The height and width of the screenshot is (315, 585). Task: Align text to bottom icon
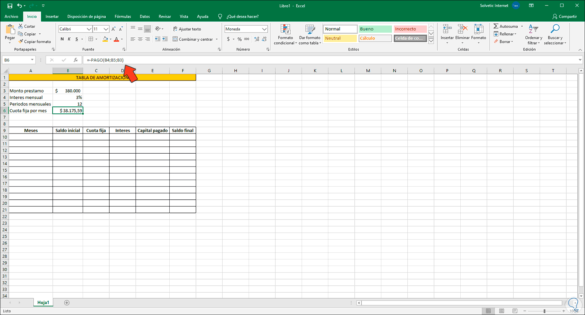tap(147, 29)
